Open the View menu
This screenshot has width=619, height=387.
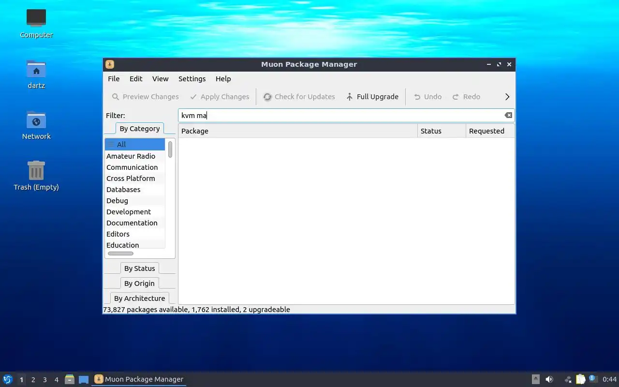(x=160, y=79)
